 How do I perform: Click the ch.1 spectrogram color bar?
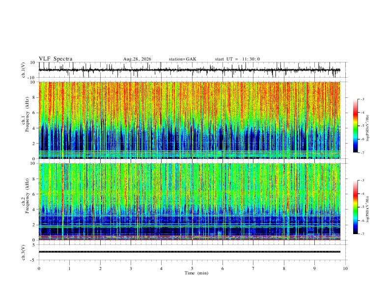click(355, 126)
